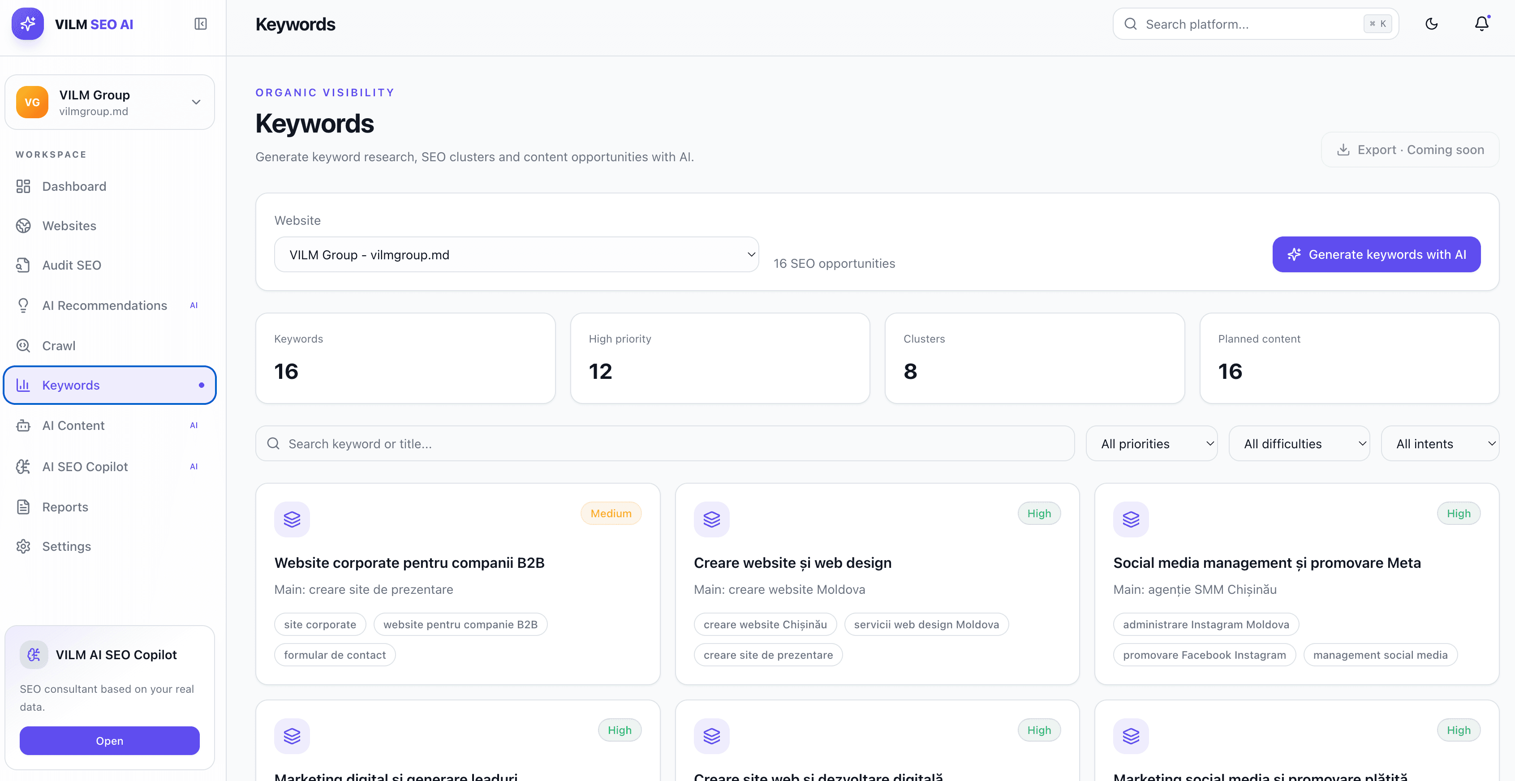Screen dimensions: 1515x781
Task: Open Dashboard in sidebar
Action: [x=110, y=186]
